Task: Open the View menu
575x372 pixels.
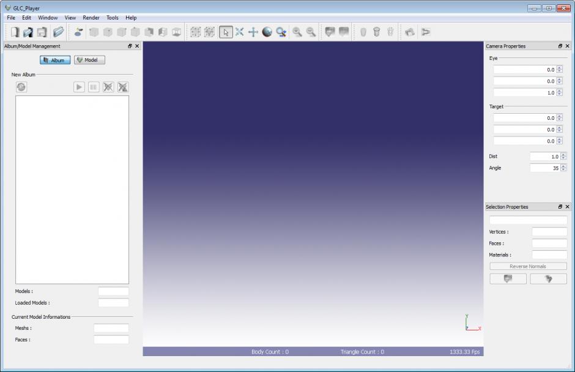Action: click(x=70, y=18)
